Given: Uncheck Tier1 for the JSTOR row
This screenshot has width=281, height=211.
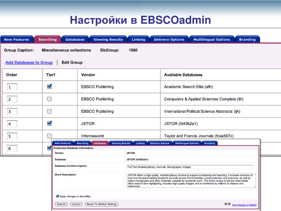Looking at the screenshot, I should pos(49,123).
